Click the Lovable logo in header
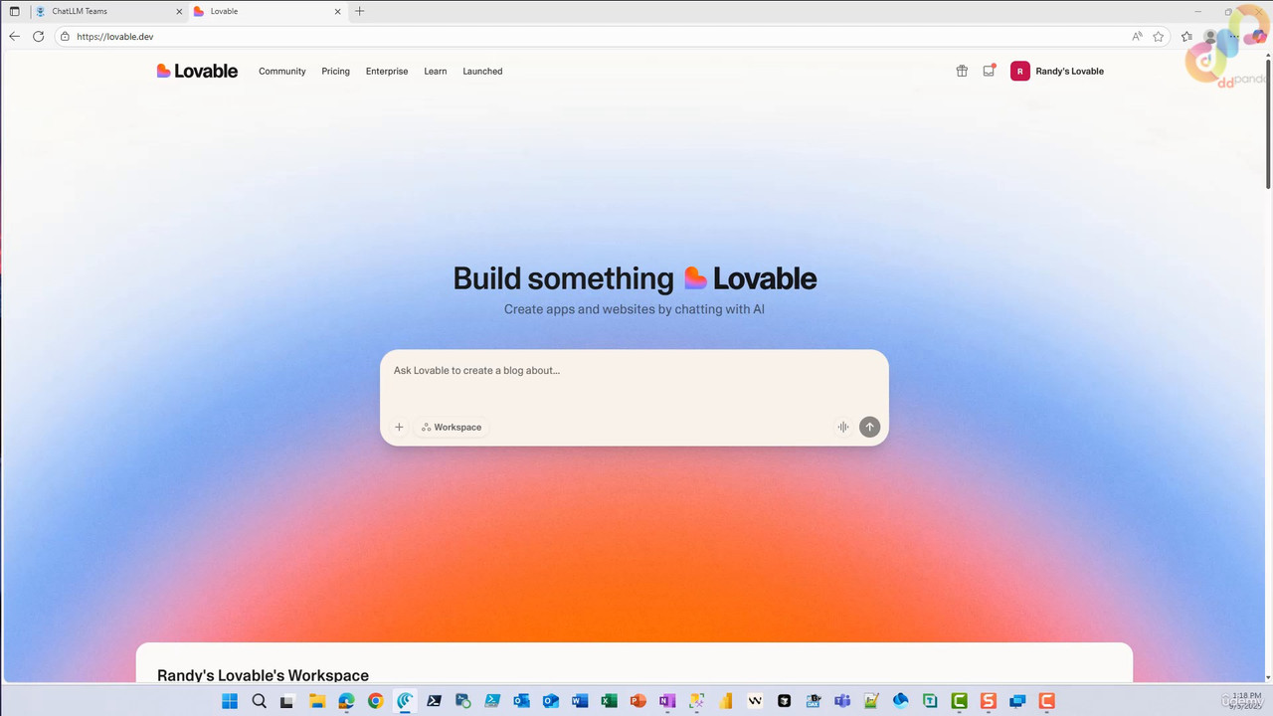This screenshot has height=716, width=1273. [x=197, y=71]
